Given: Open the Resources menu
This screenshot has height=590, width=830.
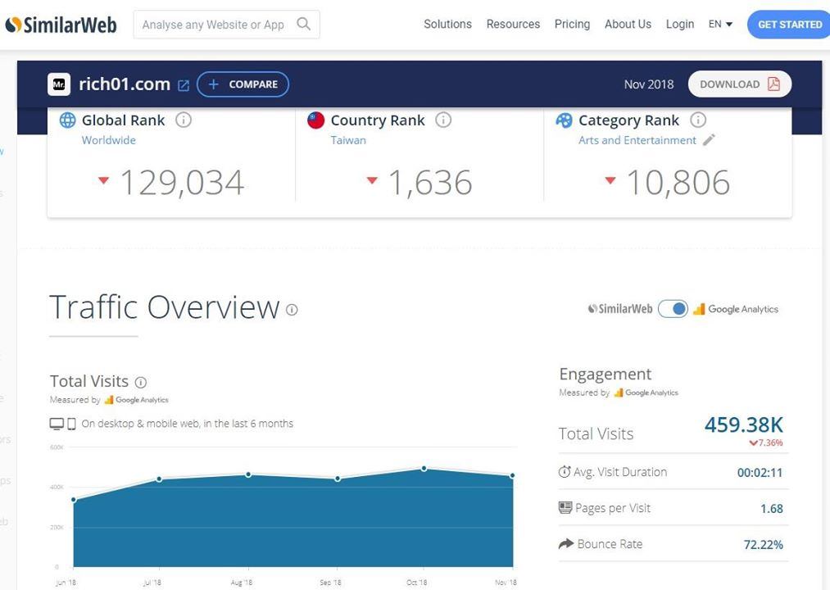Looking at the screenshot, I should [513, 25].
